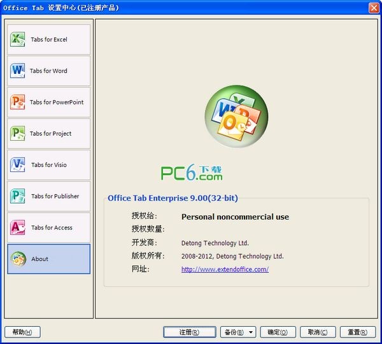
Task: Switch to the Tabs for Word tab
Action: [x=49, y=71]
